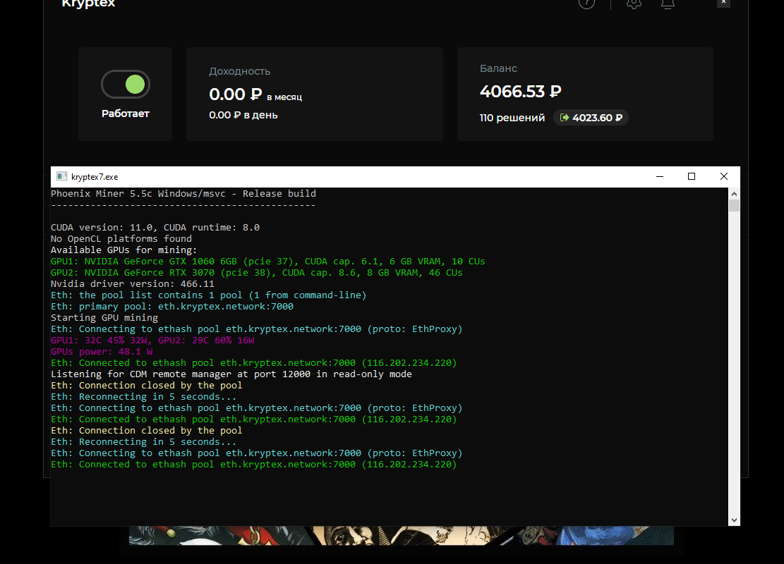Open Kryptex settings gear icon
The width and height of the screenshot is (784, 564).
click(634, 4)
